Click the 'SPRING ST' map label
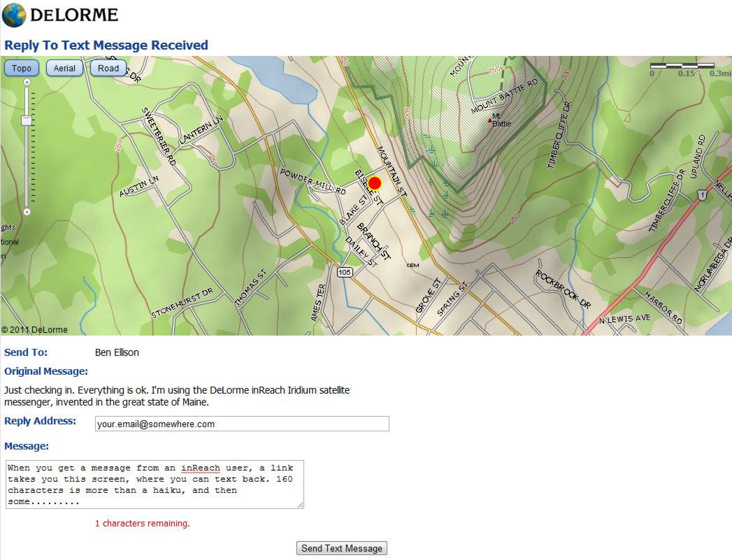 pyautogui.click(x=452, y=299)
